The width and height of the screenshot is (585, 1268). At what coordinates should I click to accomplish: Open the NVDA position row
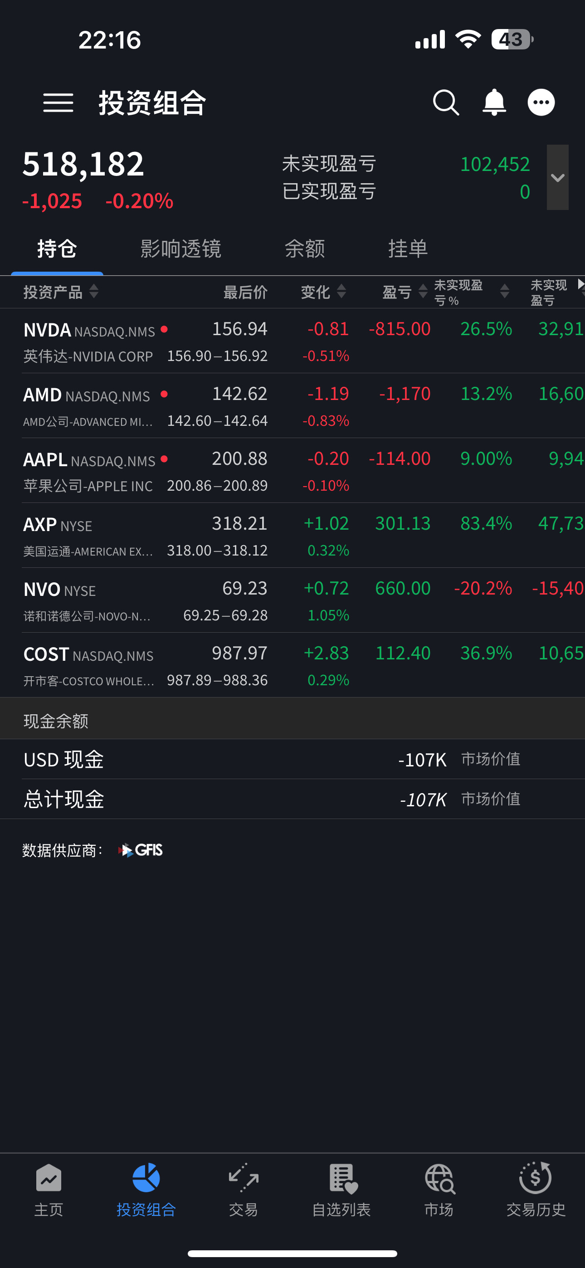(292, 341)
